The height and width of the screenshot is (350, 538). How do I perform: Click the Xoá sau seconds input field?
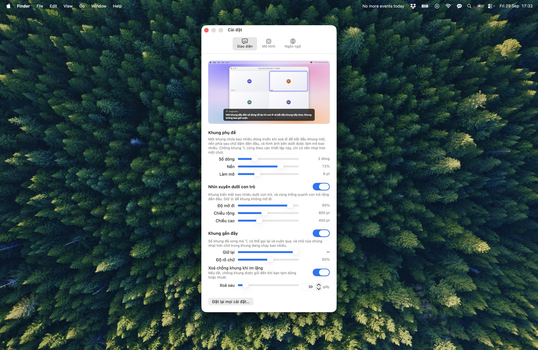[308, 287]
